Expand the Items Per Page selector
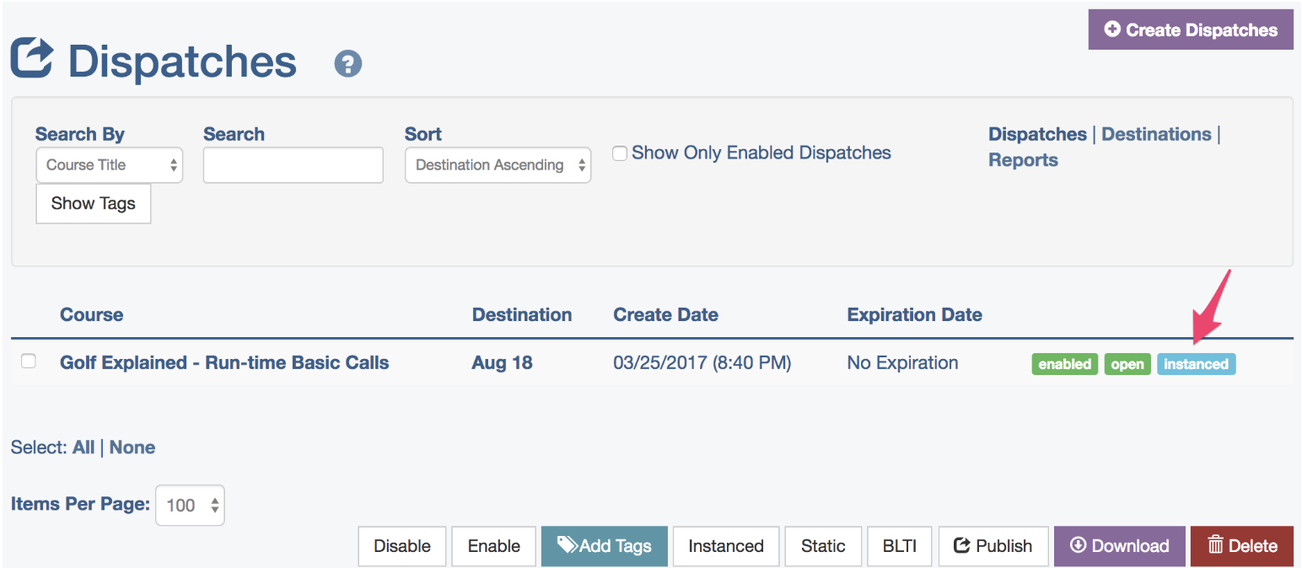This screenshot has height=568, width=1302. (191, 505)
